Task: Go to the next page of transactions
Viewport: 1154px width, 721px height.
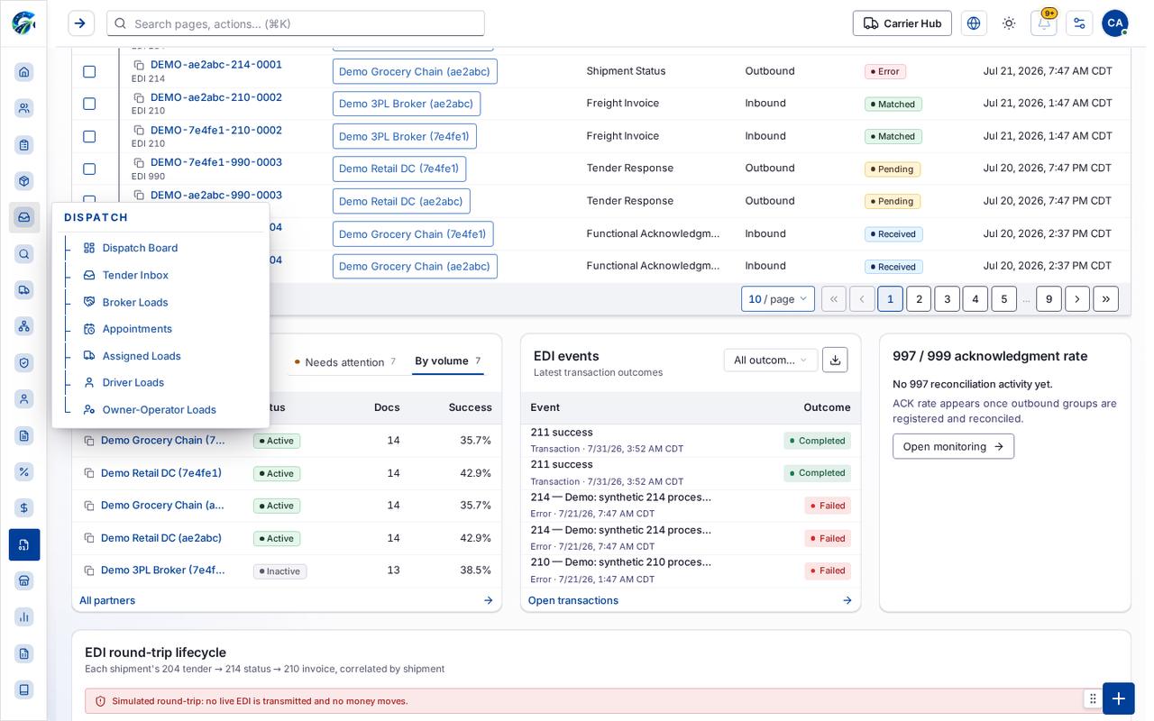Action: coord(1077,299)
